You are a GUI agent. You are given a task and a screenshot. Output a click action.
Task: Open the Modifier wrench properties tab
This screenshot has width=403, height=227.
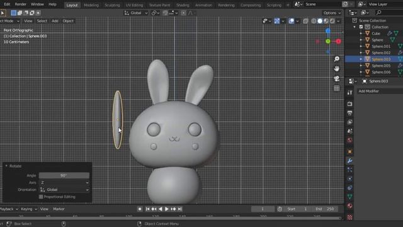click(x=350, y=161)
